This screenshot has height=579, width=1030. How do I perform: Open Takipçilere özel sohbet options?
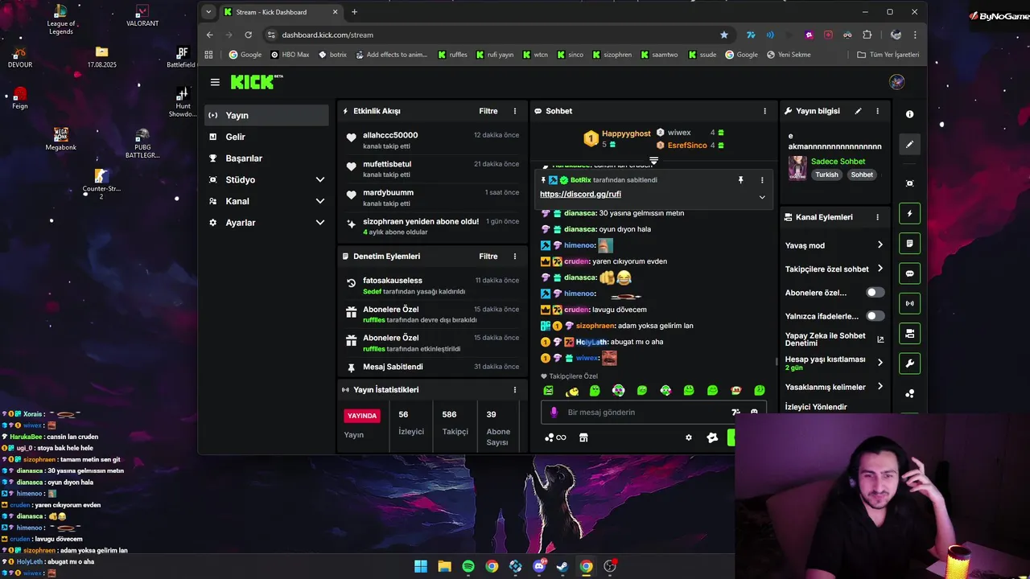coord(880,269)
